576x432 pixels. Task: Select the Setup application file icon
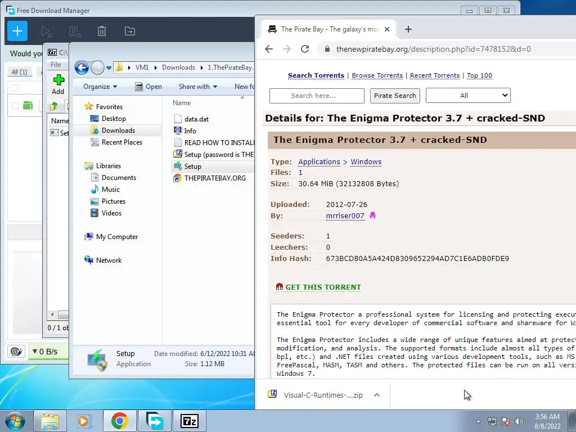178,166
